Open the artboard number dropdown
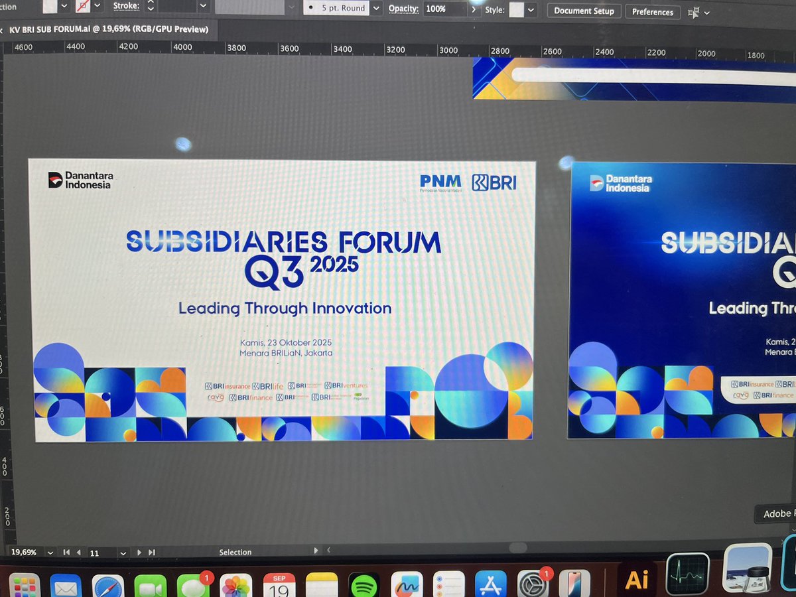 pos(123,553)
